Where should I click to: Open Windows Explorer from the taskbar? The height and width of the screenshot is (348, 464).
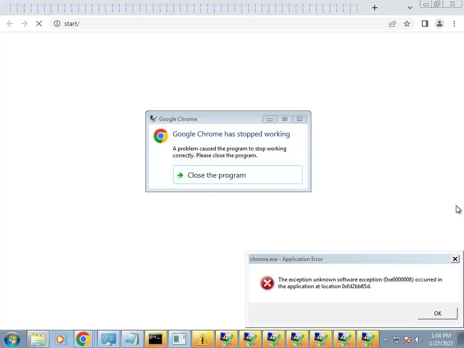38,339
